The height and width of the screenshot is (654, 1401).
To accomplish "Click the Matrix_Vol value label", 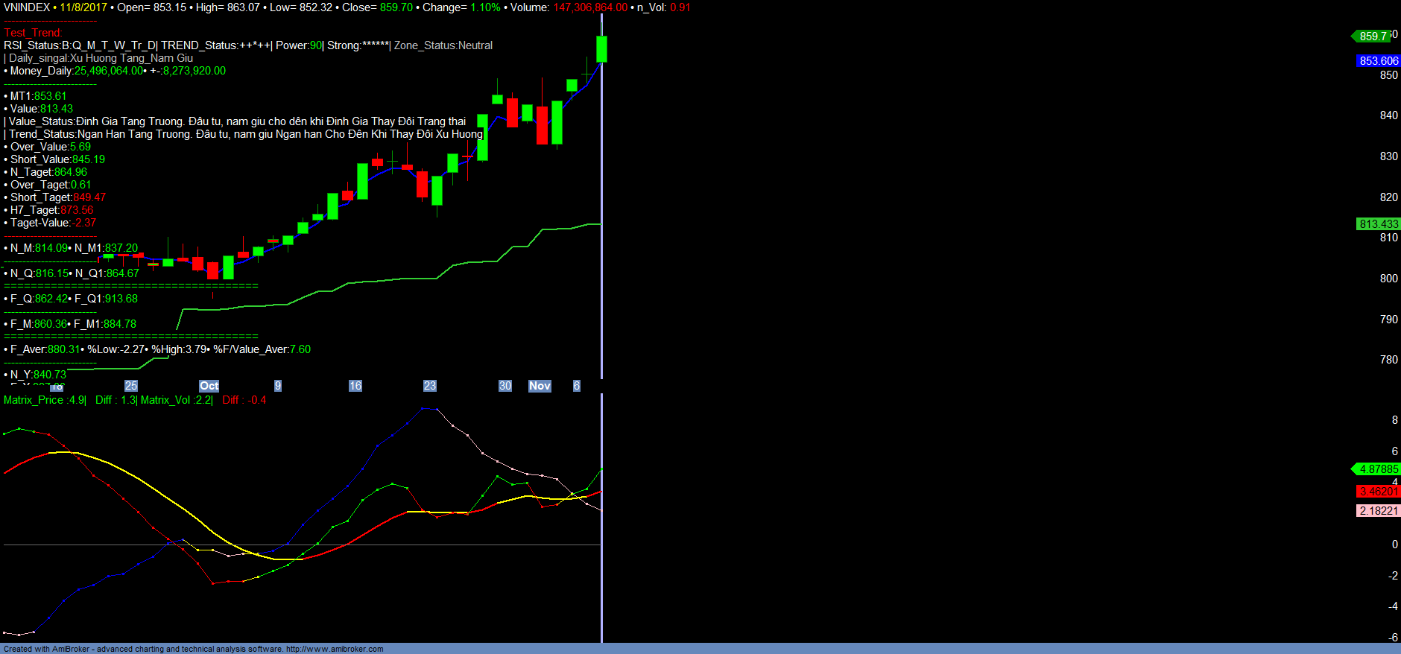I will [x=176, y=400].
